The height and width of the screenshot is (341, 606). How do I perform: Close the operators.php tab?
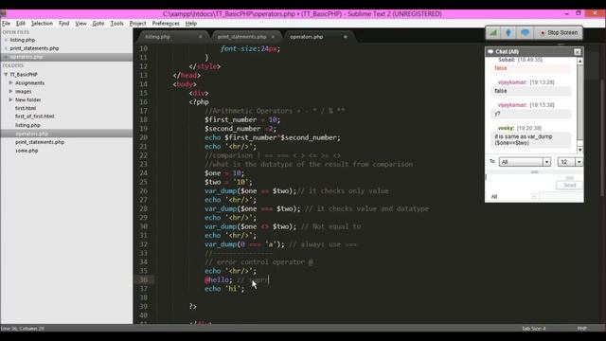coord(345,37)
